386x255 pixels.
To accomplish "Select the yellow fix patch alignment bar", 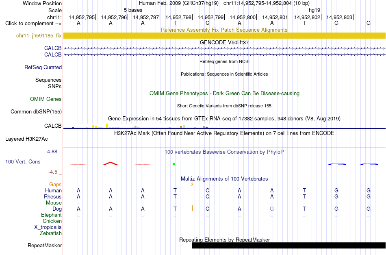I will click(224, 35).
